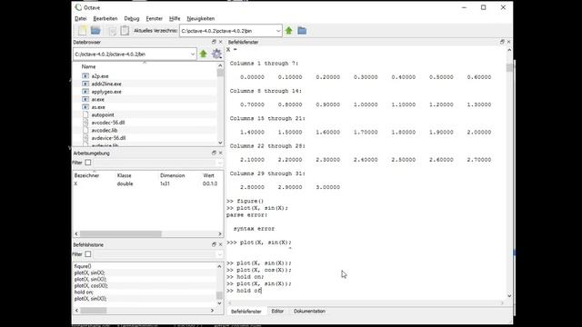Select addr2line.exe in file list
The width and height of the screenshot is (582, 327).
click(106, 84)
